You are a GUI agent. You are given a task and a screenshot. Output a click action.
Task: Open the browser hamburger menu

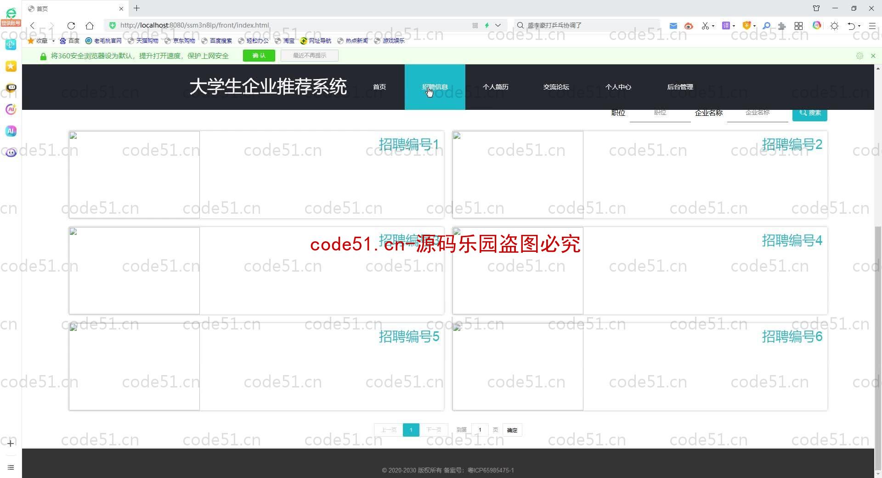pyautogui.click(x=872, y=26)
